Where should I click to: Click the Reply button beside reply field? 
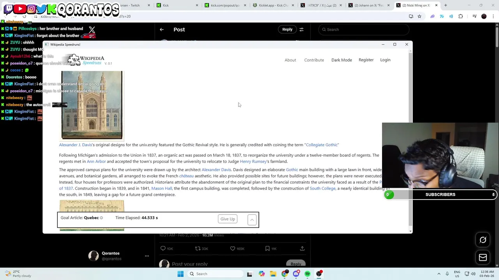(296, 264)
